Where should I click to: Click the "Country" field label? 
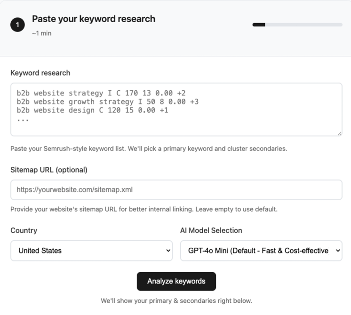pos(24,230)
